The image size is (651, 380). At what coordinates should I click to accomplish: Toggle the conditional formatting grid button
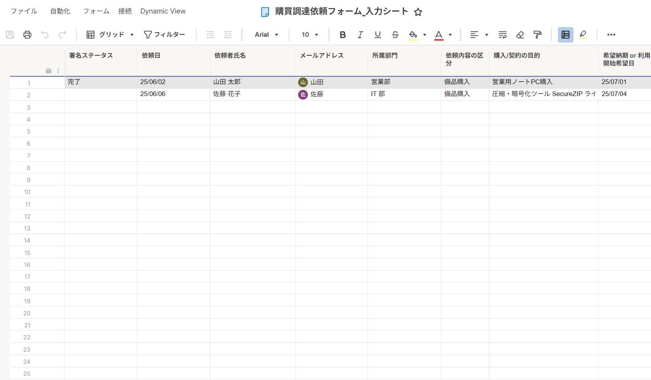[x=566, y=34]
